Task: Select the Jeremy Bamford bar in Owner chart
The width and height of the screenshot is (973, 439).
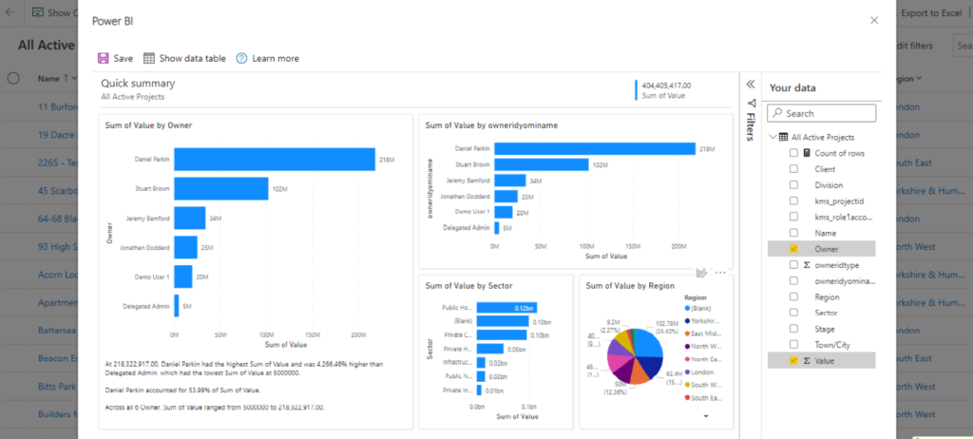Action: tap(190, 218)
